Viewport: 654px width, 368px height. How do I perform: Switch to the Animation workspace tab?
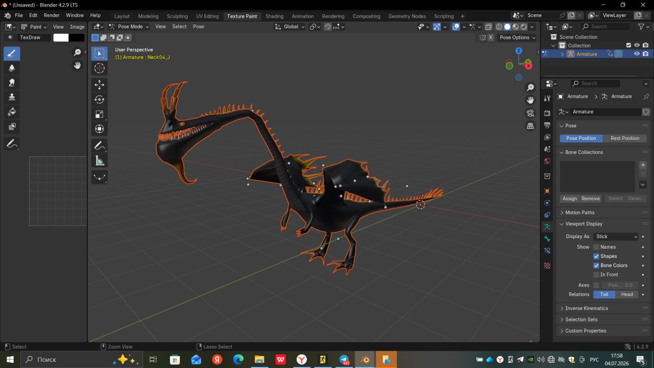pos(302,16)
